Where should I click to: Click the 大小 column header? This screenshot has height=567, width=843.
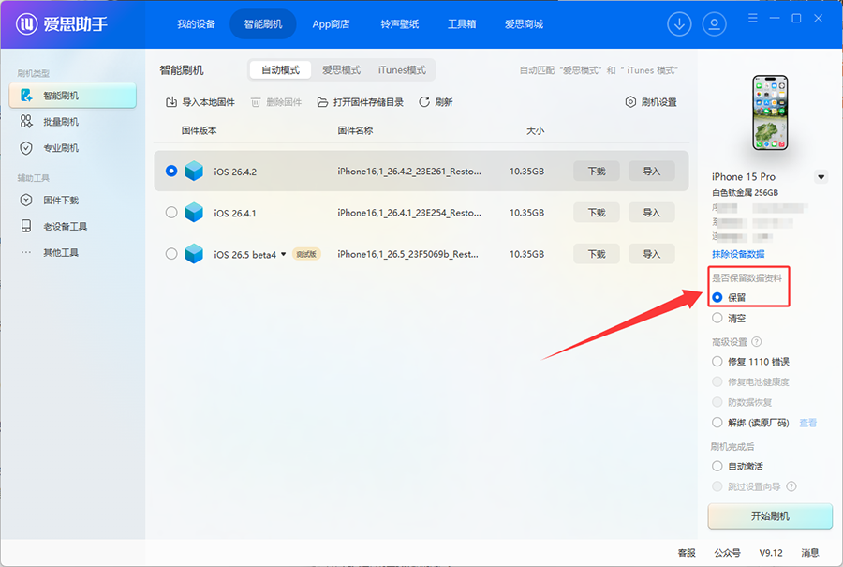click(x=535, y=130)
